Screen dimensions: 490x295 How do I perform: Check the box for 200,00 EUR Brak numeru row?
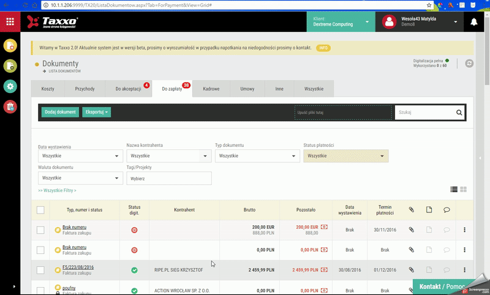(40, 230)
